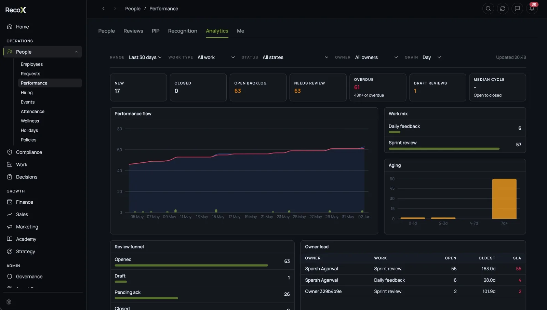Open the Range Last 30 days dropdown
The image size is (547, 310).
[x=145, y=57]
